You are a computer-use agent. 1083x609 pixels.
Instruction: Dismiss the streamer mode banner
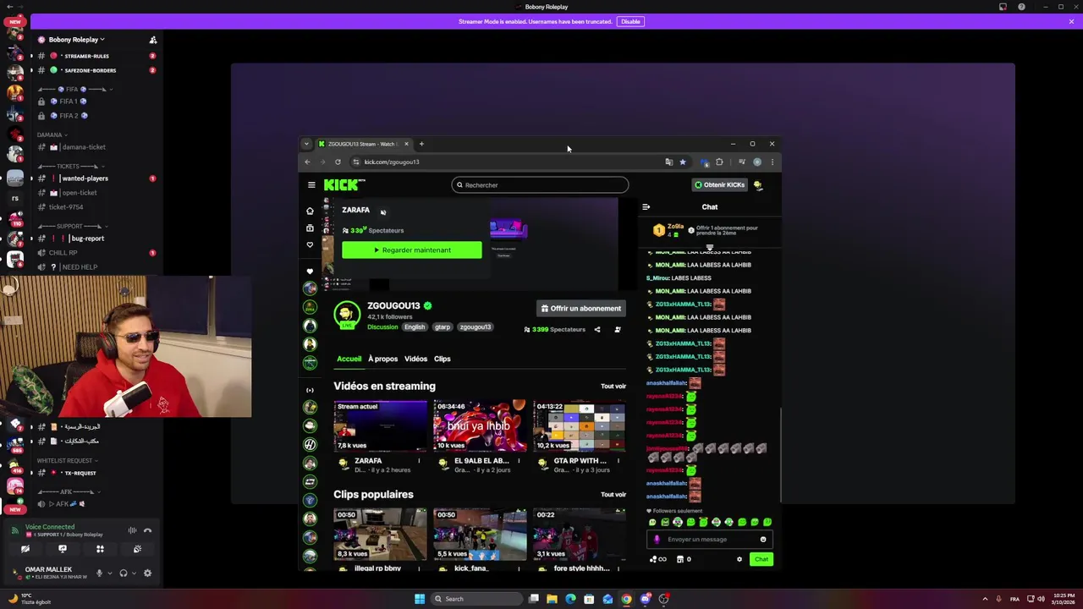pyautogui.click(x=1071, y=21)
